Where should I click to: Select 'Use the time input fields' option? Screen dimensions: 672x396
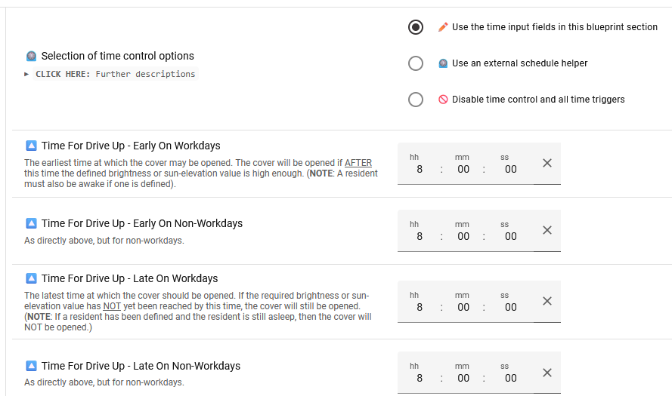click(415, 27)
